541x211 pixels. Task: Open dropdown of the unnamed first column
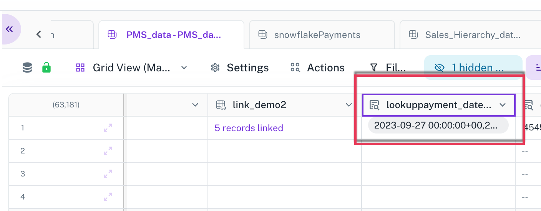pos(195,105)
